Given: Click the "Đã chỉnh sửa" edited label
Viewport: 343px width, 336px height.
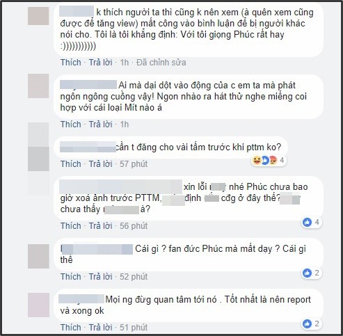Looking at the screenshot, I should pyautogui.click(x=161, y=63).
